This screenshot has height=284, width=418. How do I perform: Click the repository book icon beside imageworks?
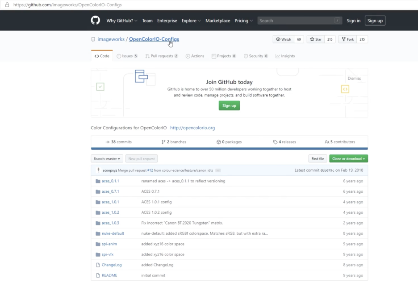pos(93,39)
